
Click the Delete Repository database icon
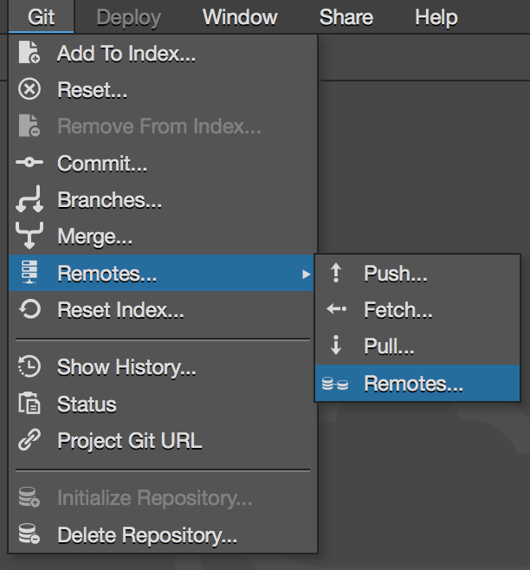click(x=29, y=535)
